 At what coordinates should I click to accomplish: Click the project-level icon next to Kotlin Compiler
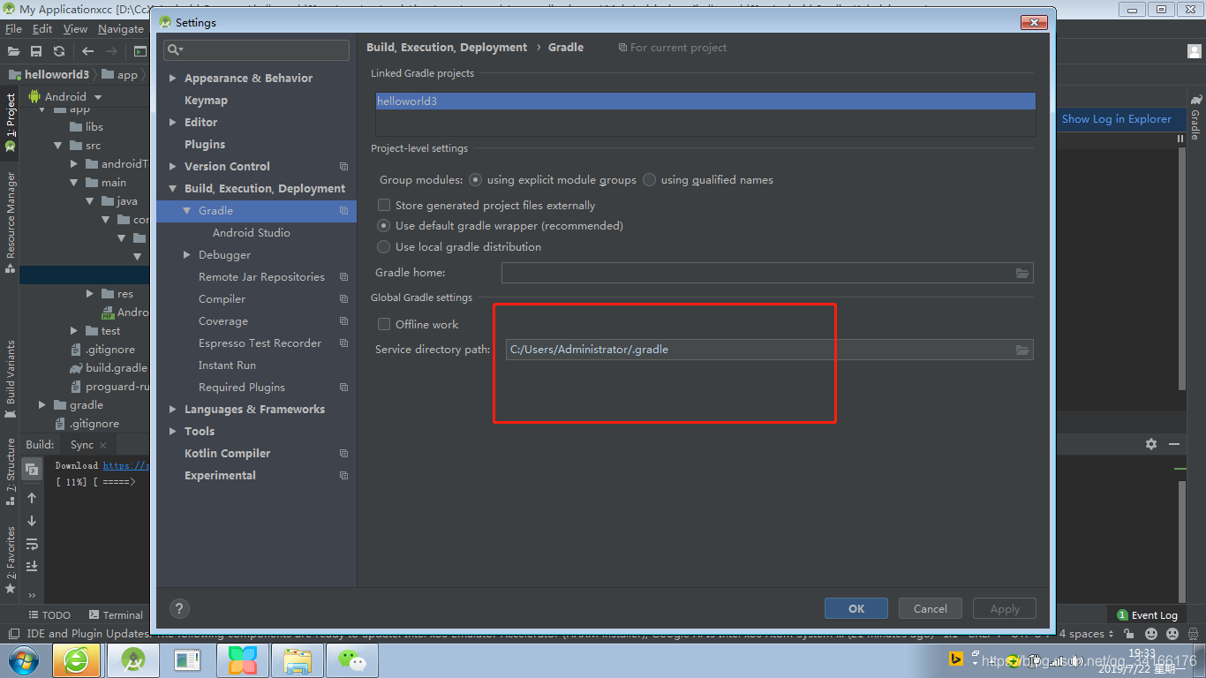pos(343,454)
